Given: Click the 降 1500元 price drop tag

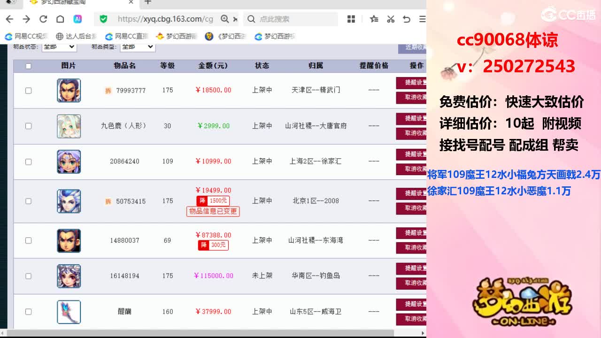Looking at the screenshot, I should [213, 201].
